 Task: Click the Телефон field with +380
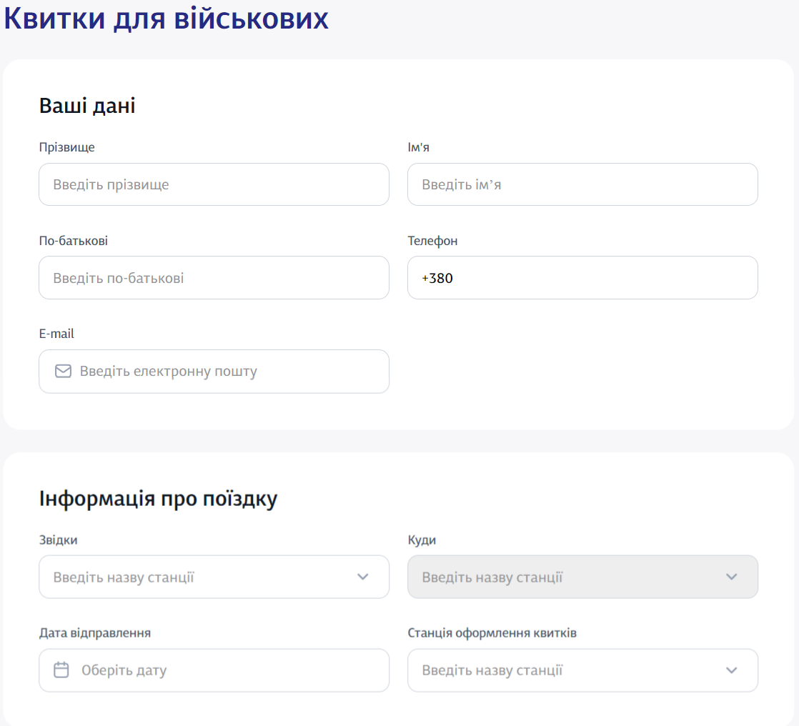(x=582, y=278)
